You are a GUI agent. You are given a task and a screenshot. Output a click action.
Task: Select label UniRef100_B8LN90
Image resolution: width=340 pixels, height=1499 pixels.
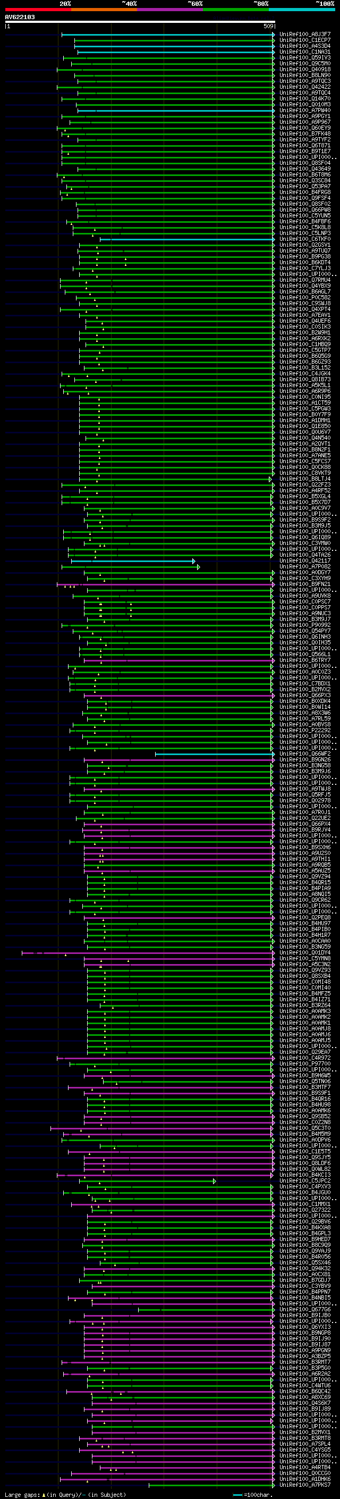(x=305, y=75)
